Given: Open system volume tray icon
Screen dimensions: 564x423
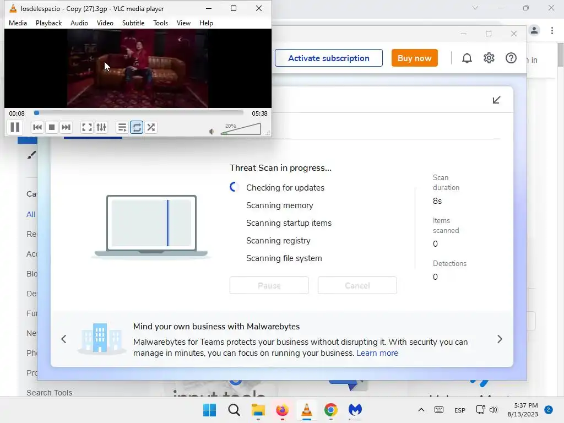Looking at the screenshot, I should tap(493, 410).
